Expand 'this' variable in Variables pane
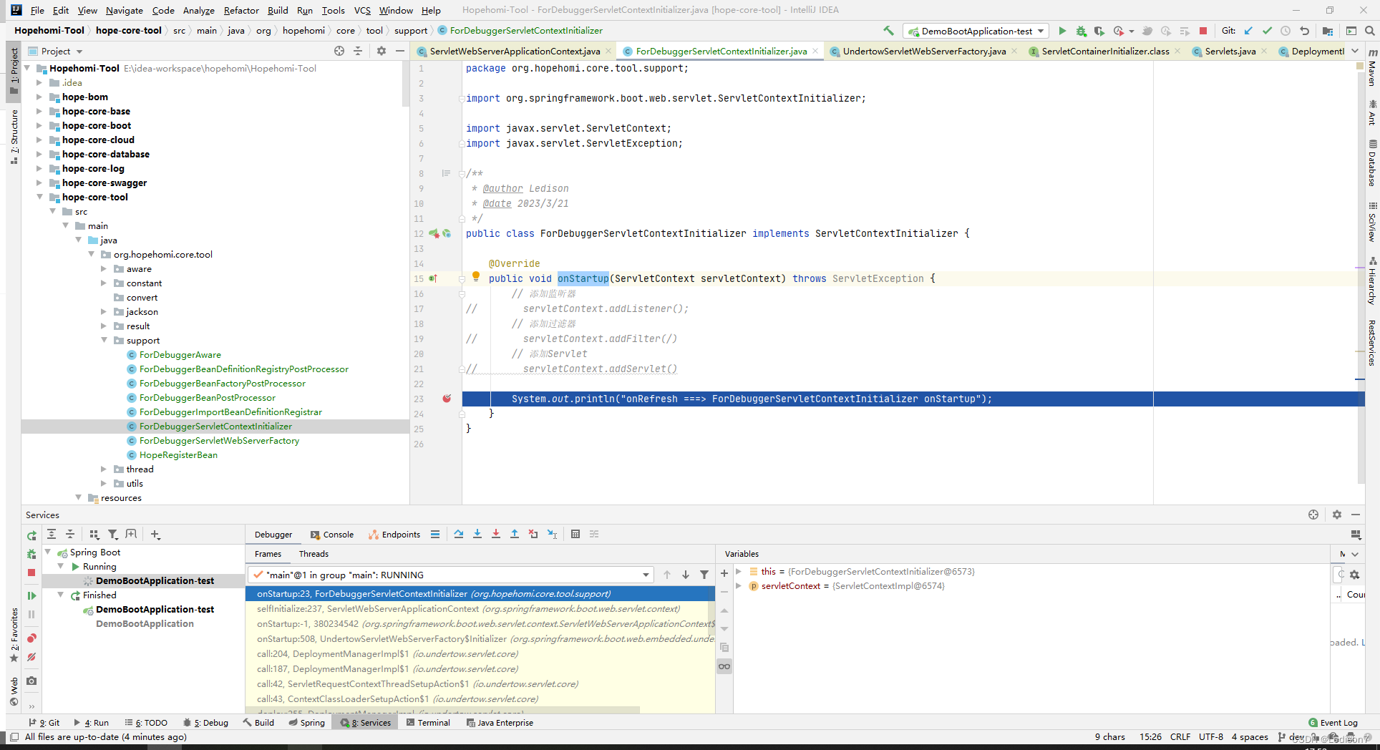Image resolution: width=1380 pixels, height=750 pixels. (739, 571)
